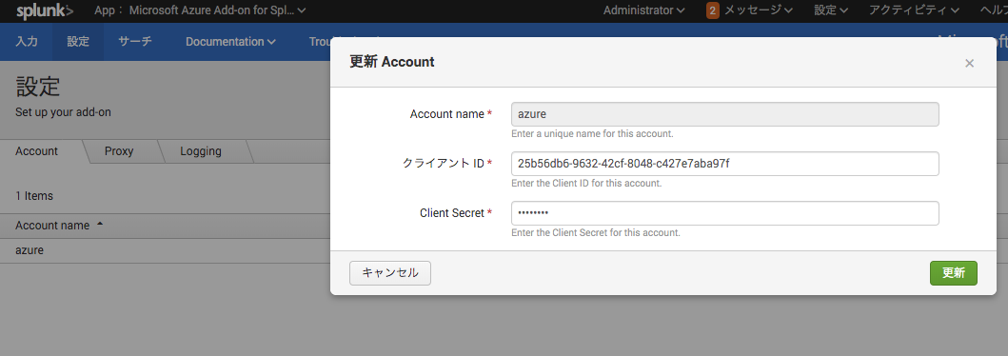Click the ヘルプ menu in top bar

tap(994, 10)
